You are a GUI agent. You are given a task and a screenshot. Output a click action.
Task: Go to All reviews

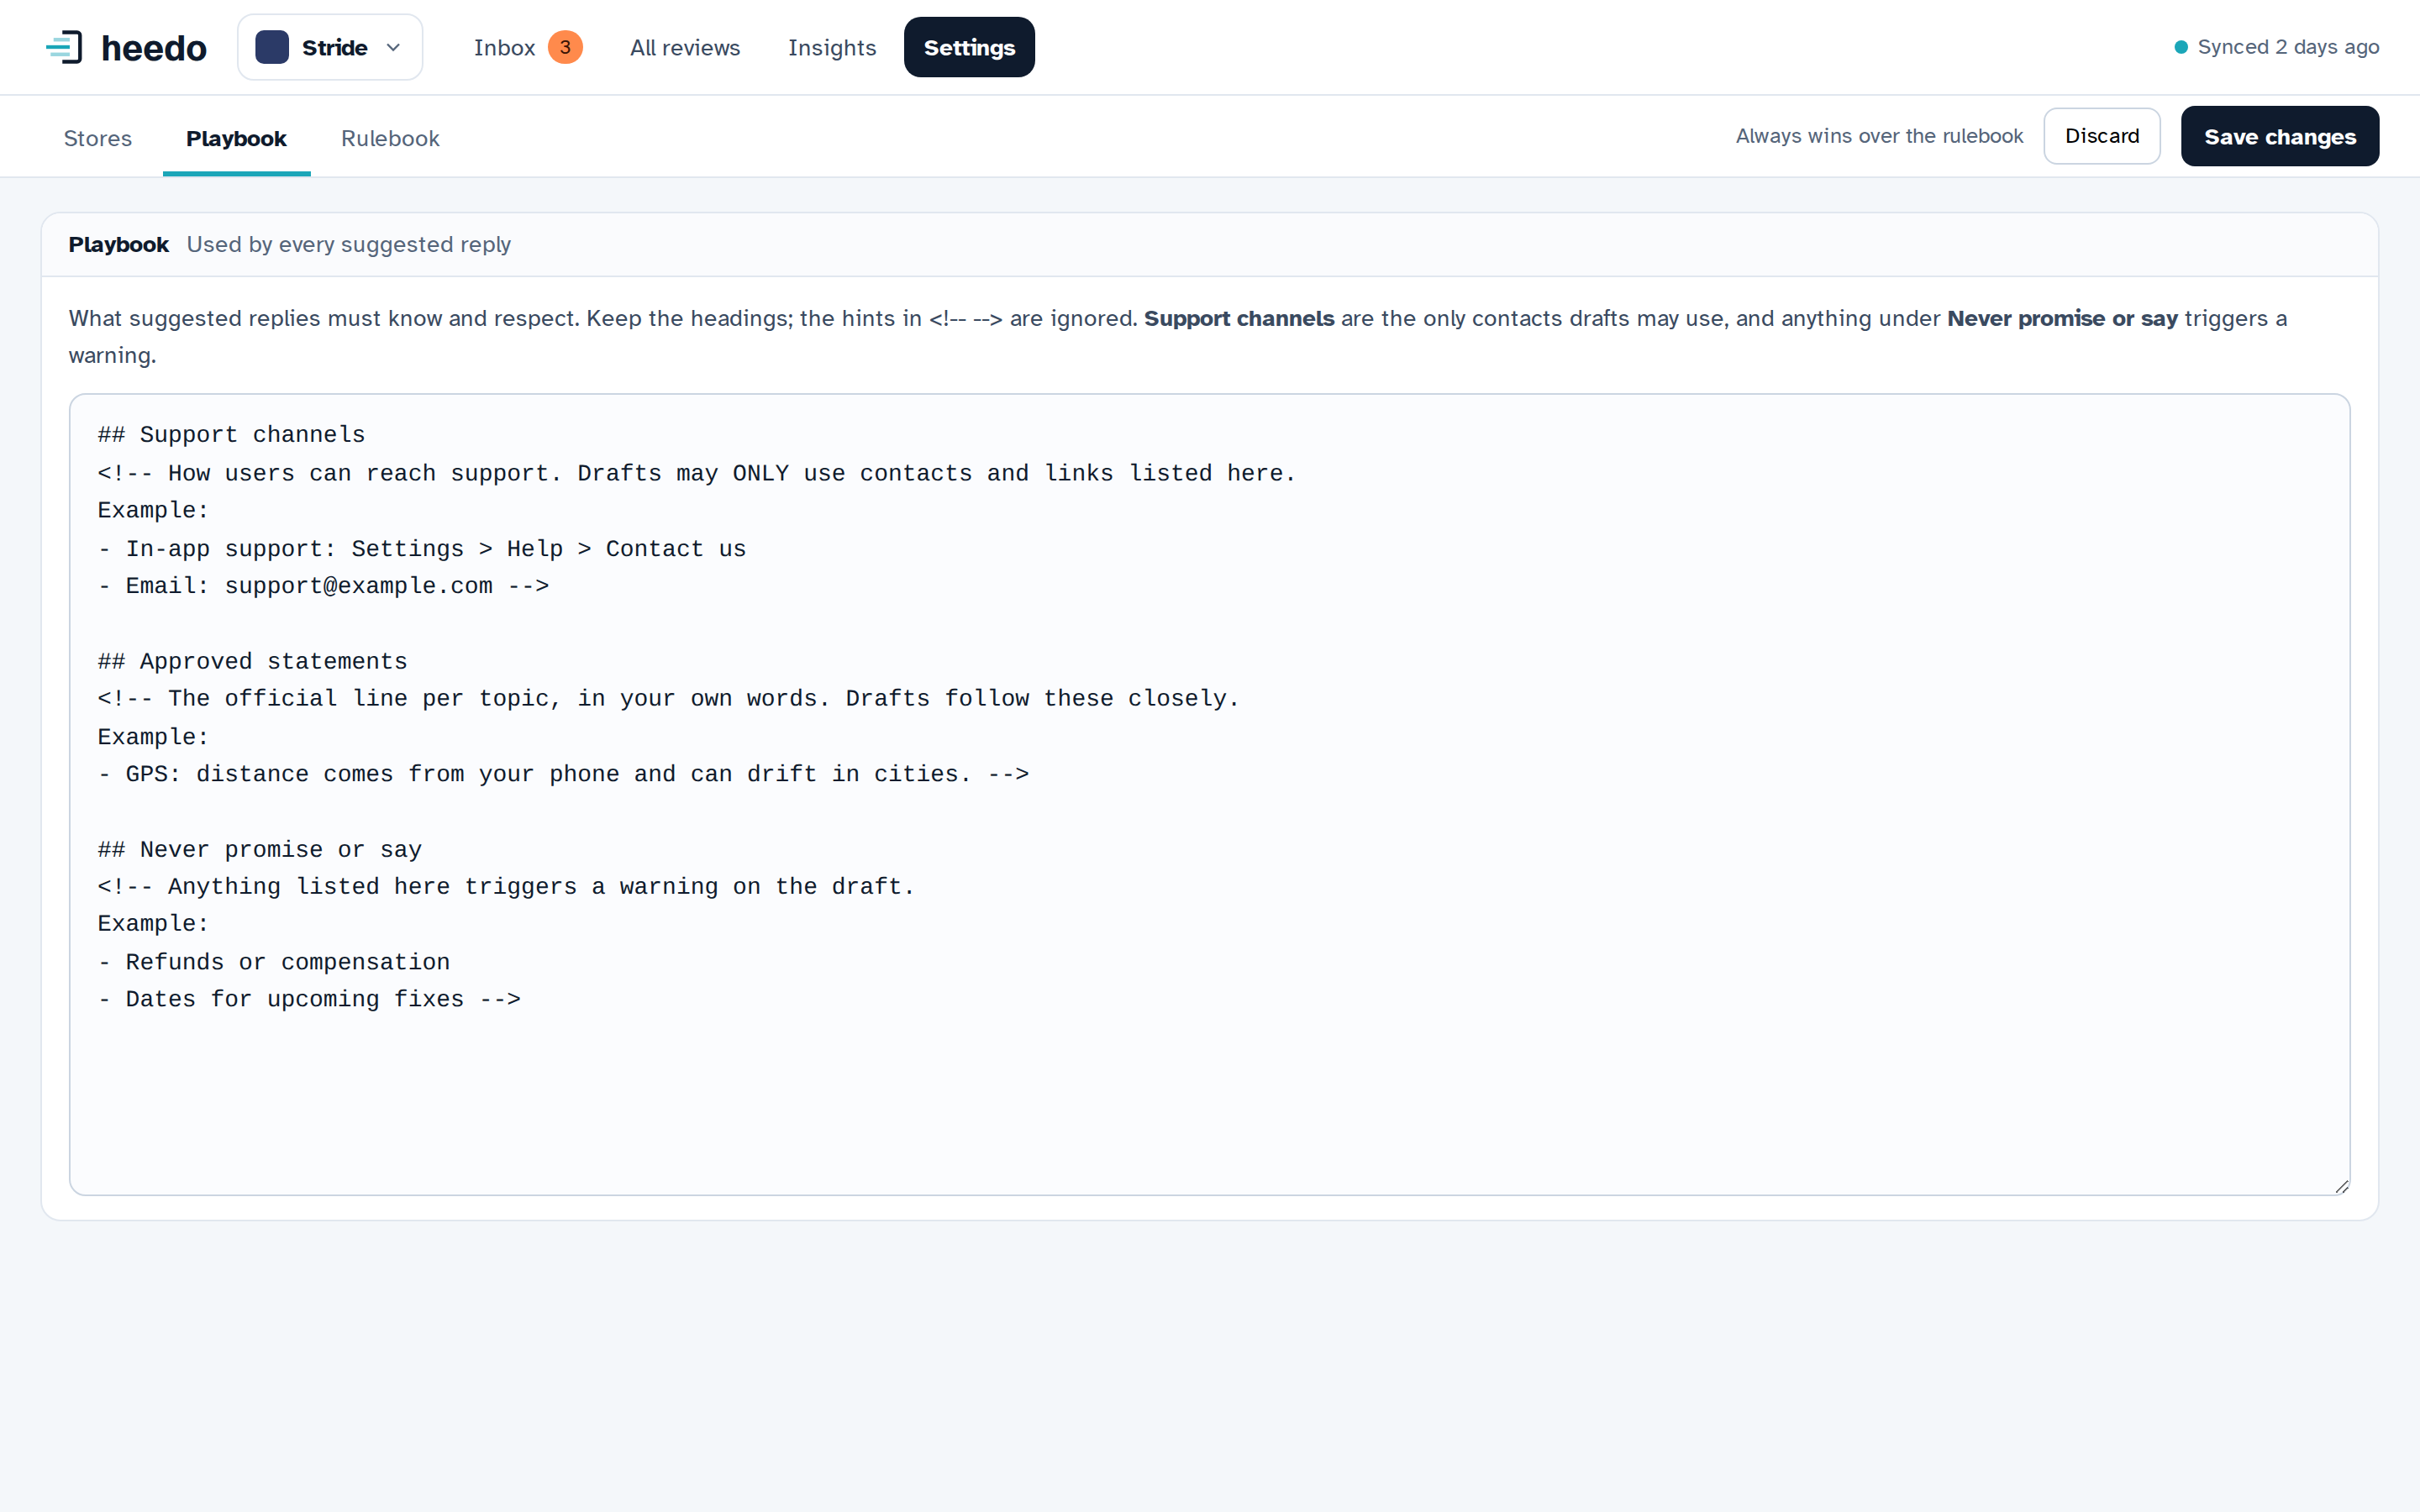[x=685, y=47]
